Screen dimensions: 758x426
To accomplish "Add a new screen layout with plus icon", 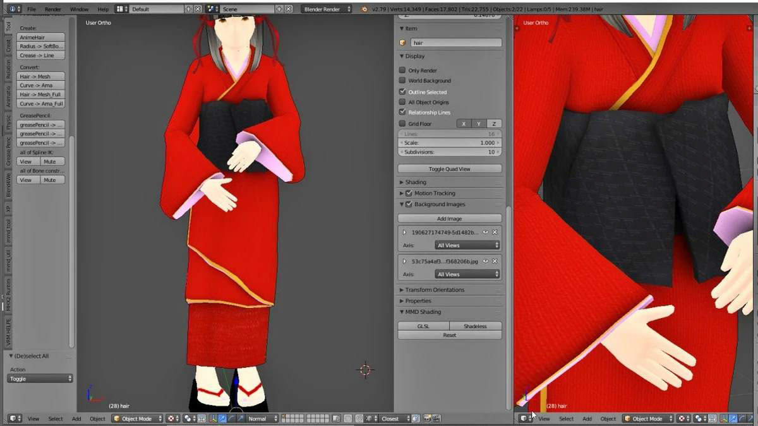I will tap(188, 9).
